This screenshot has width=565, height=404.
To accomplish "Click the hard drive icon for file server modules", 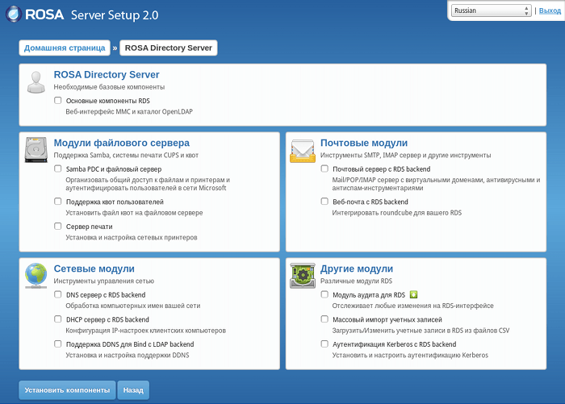I will (36, 150).
